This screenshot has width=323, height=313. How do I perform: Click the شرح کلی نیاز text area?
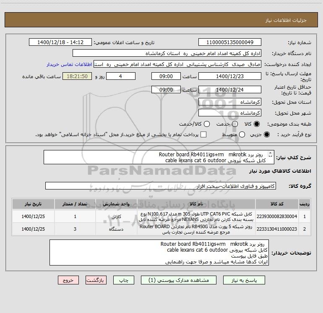pos(159,157)
